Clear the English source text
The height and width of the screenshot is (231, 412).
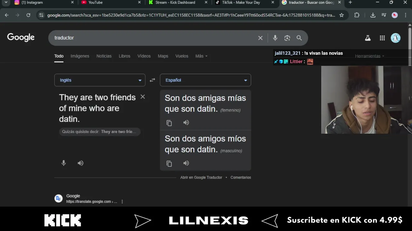[143, 97]
